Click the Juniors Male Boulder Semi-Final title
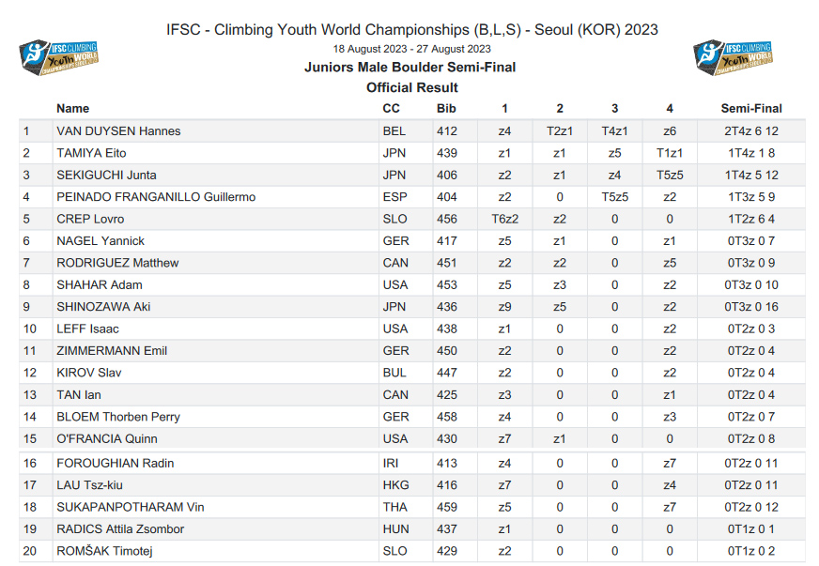 pyautogui.click(x=409, y=67)
